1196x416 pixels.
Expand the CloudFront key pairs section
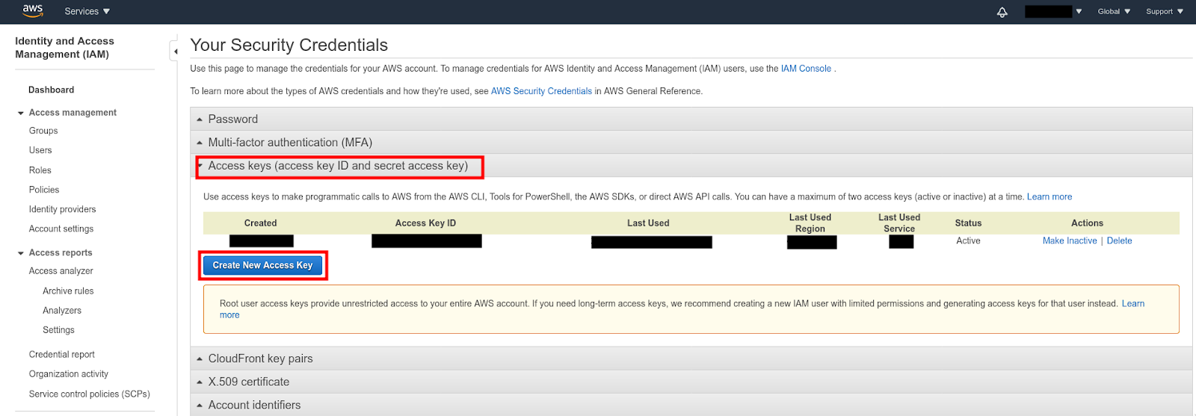point(691,358)
